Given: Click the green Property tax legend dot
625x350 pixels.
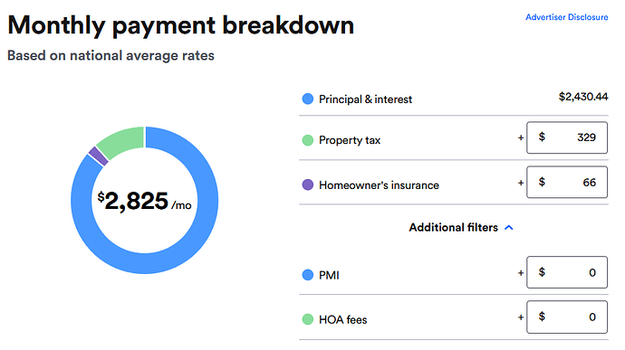Looking at the screenshot, I should (307, 140).
